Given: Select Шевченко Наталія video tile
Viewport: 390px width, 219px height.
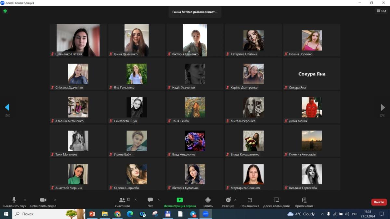Looking at the screenshot, I should [78, 40].
